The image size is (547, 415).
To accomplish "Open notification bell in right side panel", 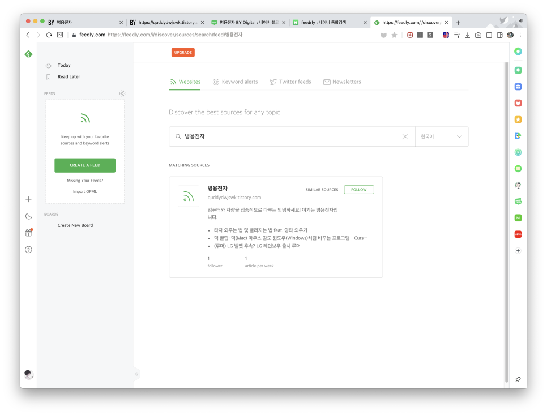I will tap(518, 70).
